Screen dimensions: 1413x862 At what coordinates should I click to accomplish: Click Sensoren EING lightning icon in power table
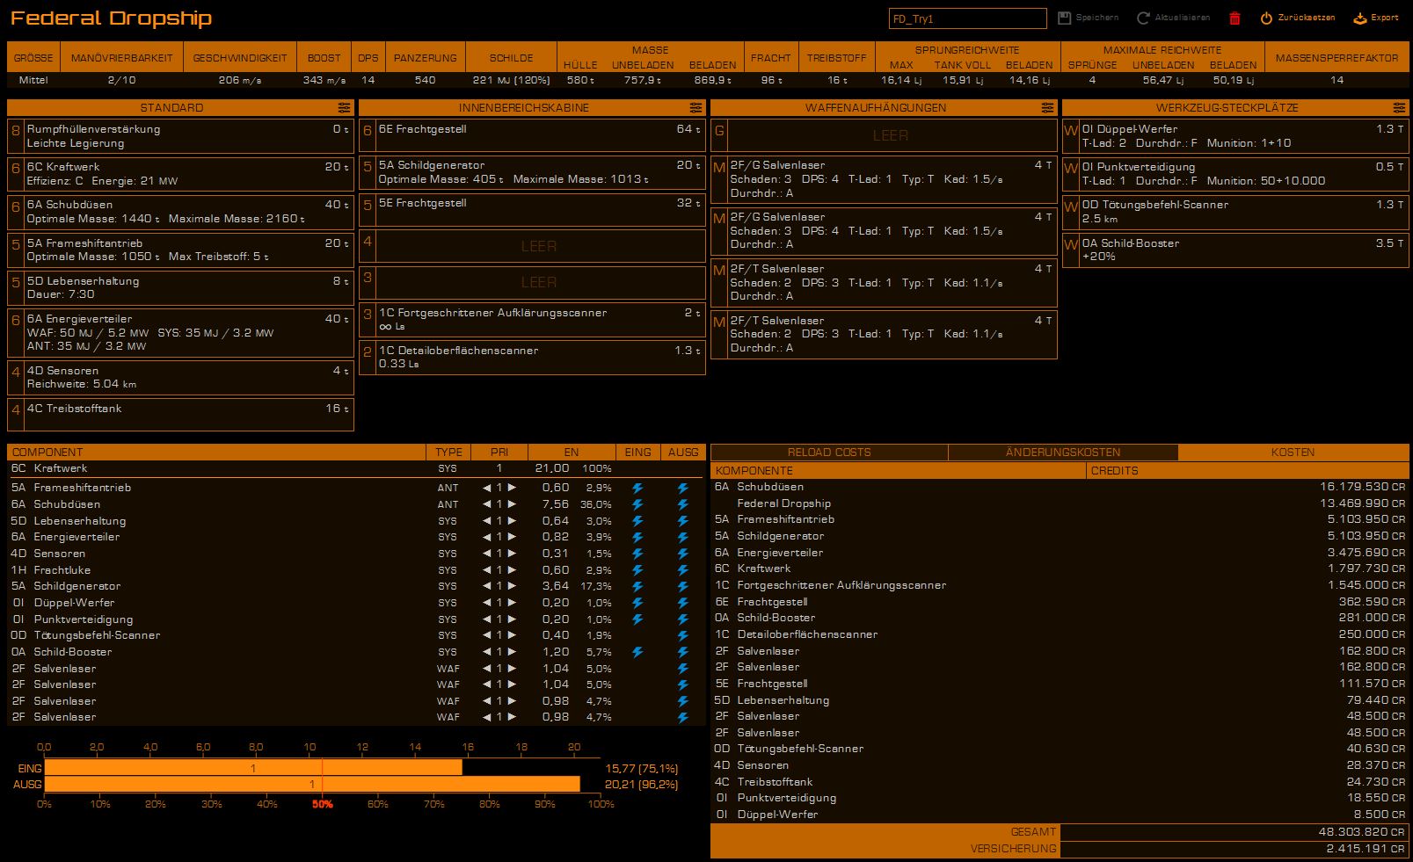tap(637, 554)
